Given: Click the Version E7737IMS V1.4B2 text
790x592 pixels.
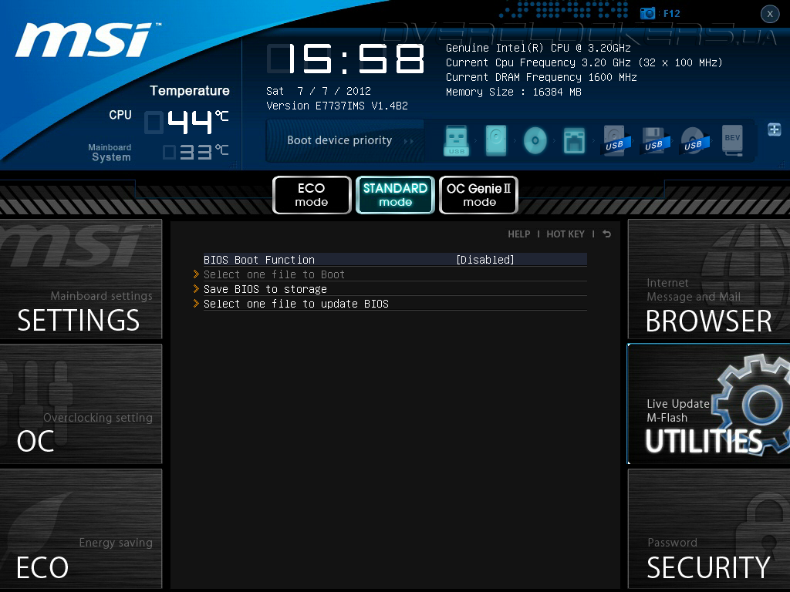Looking at the screenshot, I should tap(337, 106).
